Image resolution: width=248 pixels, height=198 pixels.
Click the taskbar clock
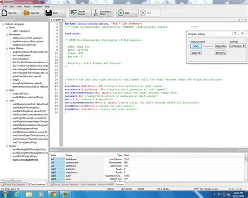coord(238,194)
